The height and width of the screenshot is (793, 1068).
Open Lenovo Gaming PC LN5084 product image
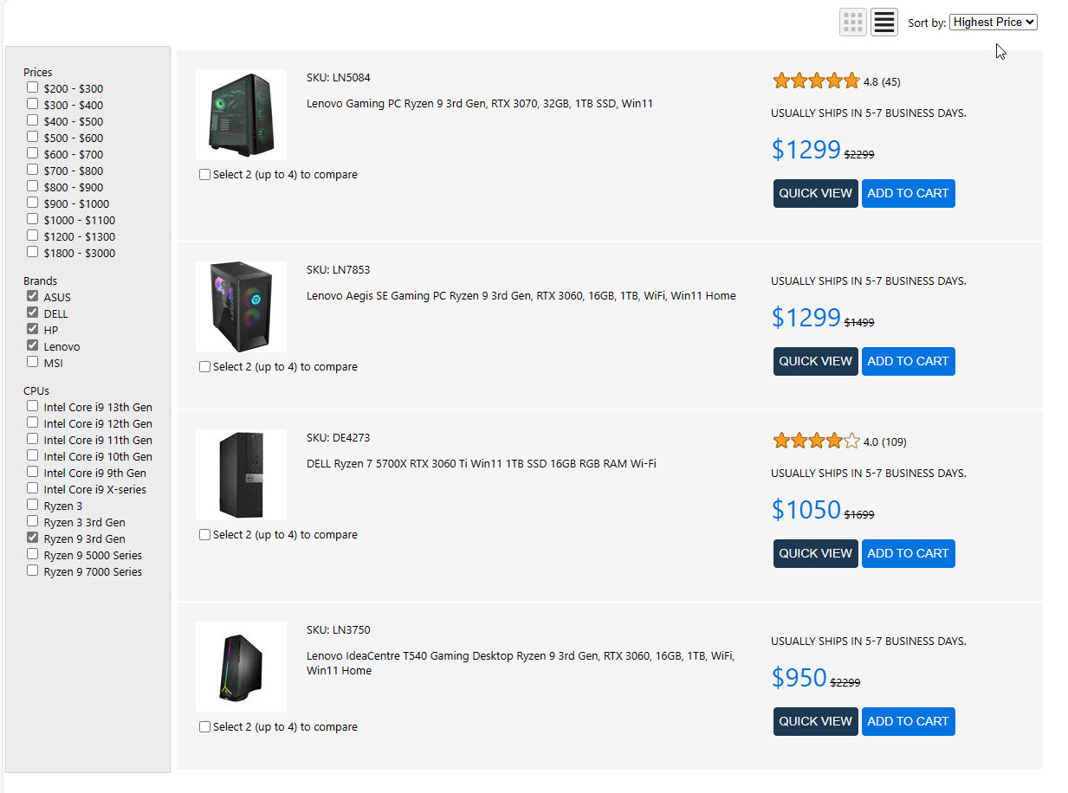tap(241, 115)
